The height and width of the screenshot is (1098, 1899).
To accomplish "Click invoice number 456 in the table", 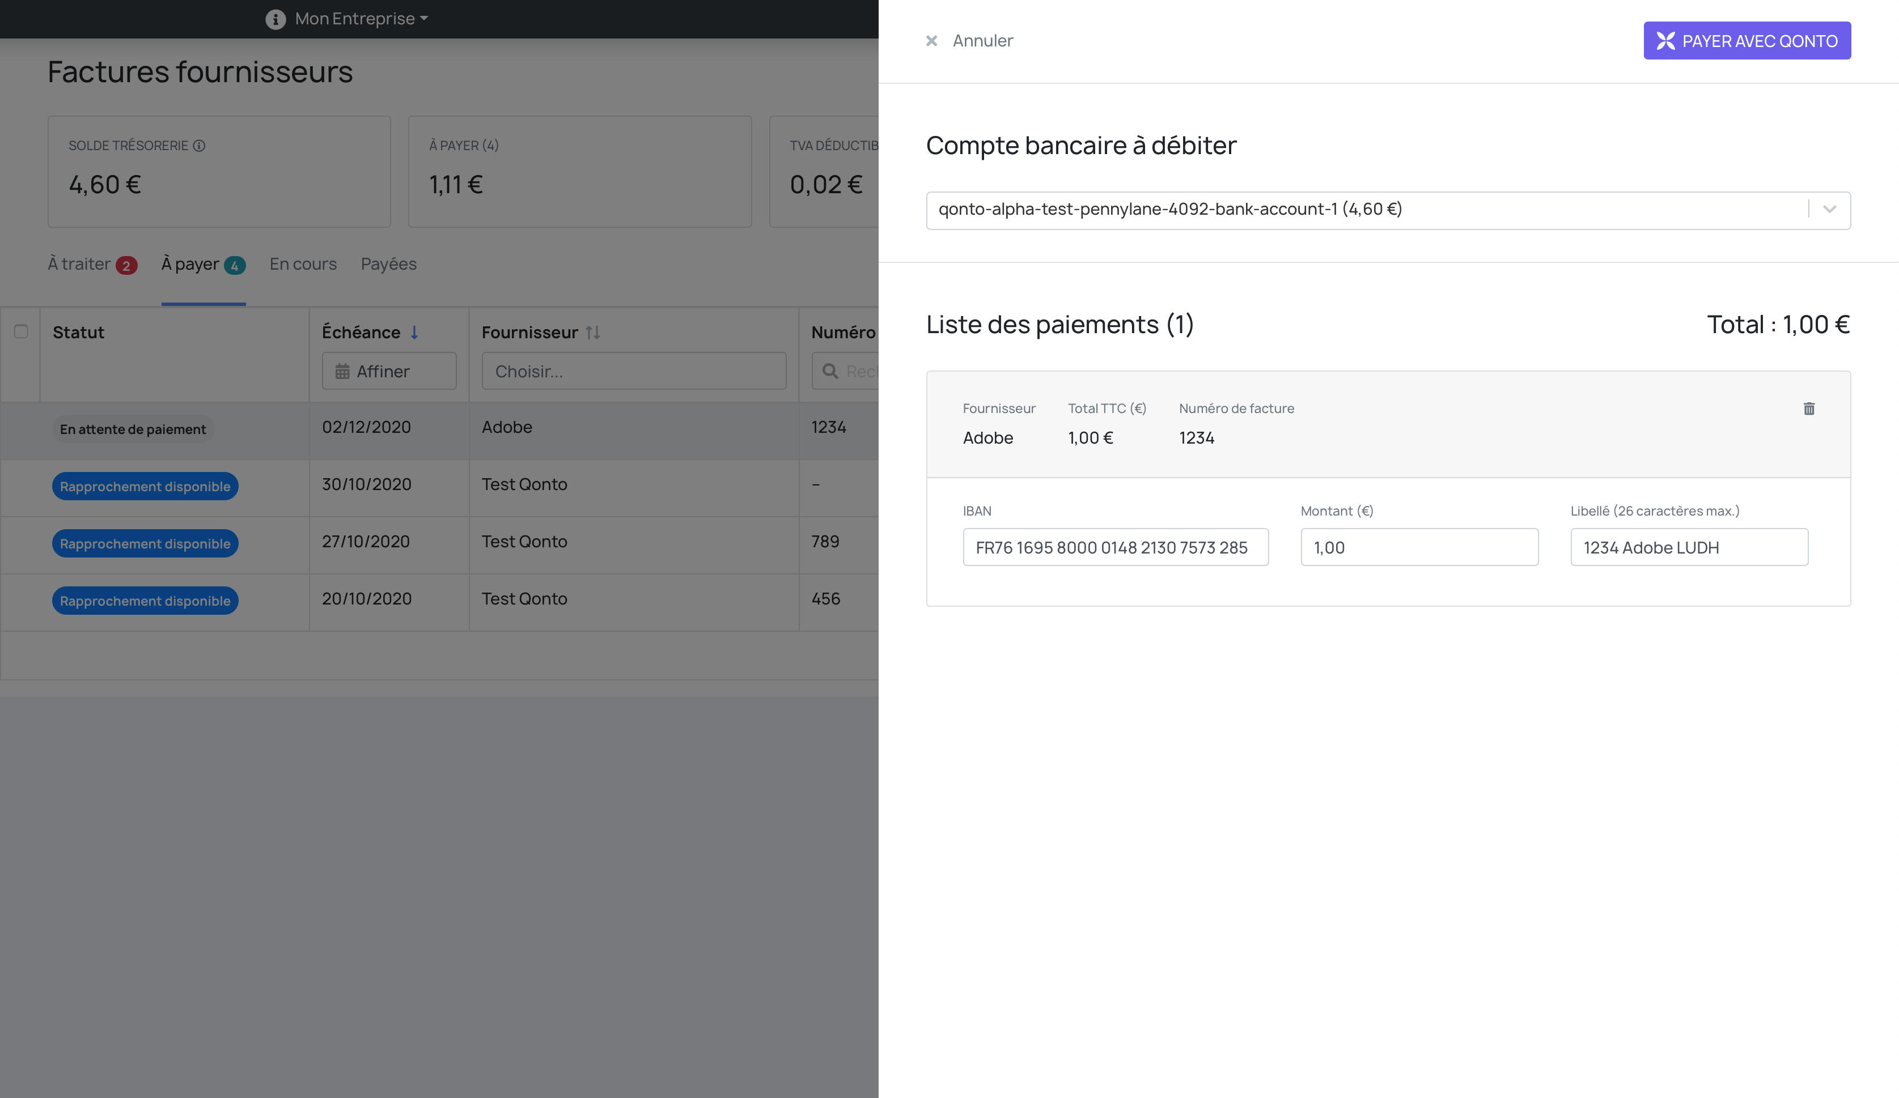I will pos(826,599).
